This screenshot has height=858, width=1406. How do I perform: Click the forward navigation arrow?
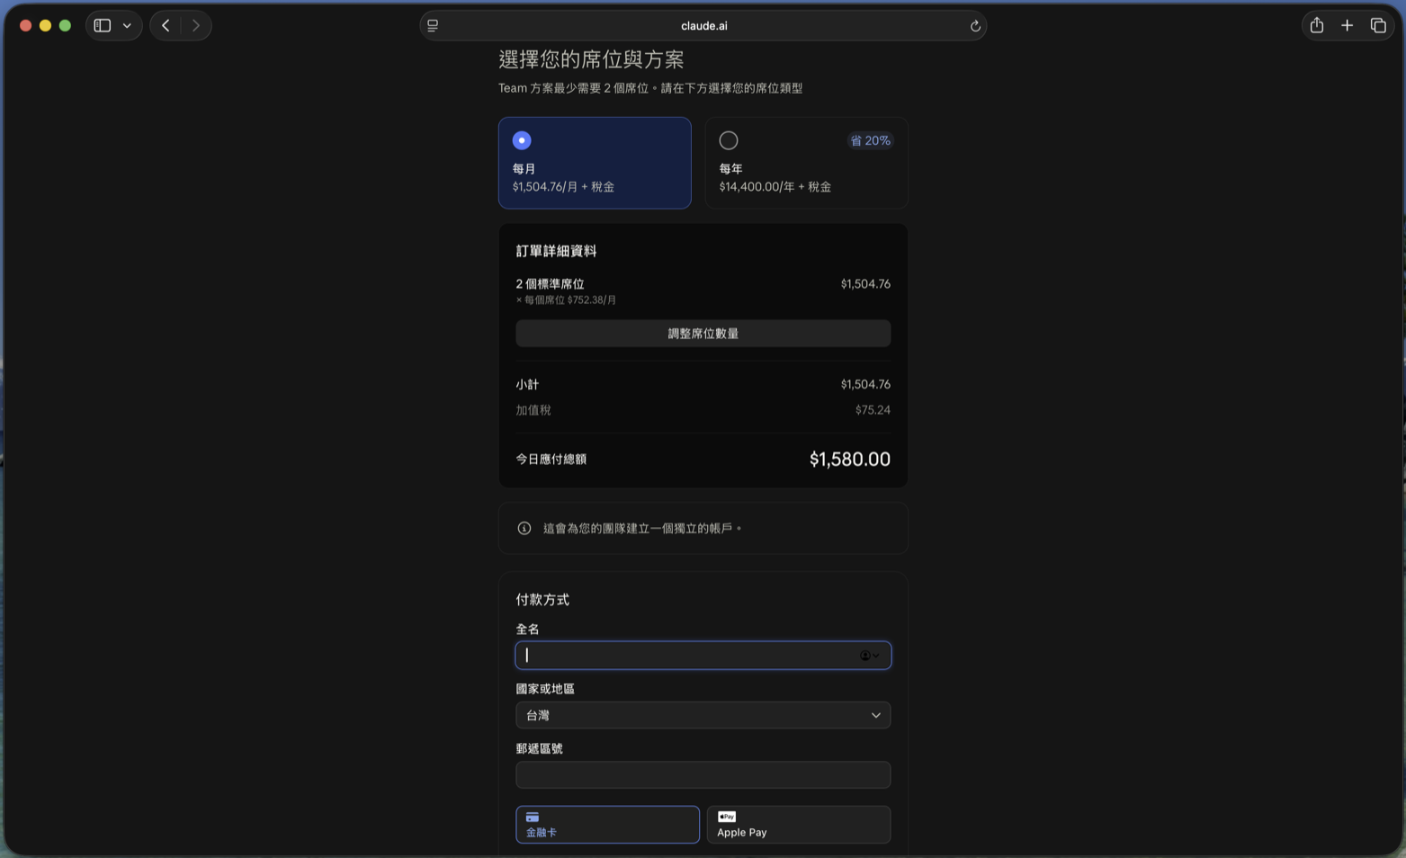click(195, 25)
